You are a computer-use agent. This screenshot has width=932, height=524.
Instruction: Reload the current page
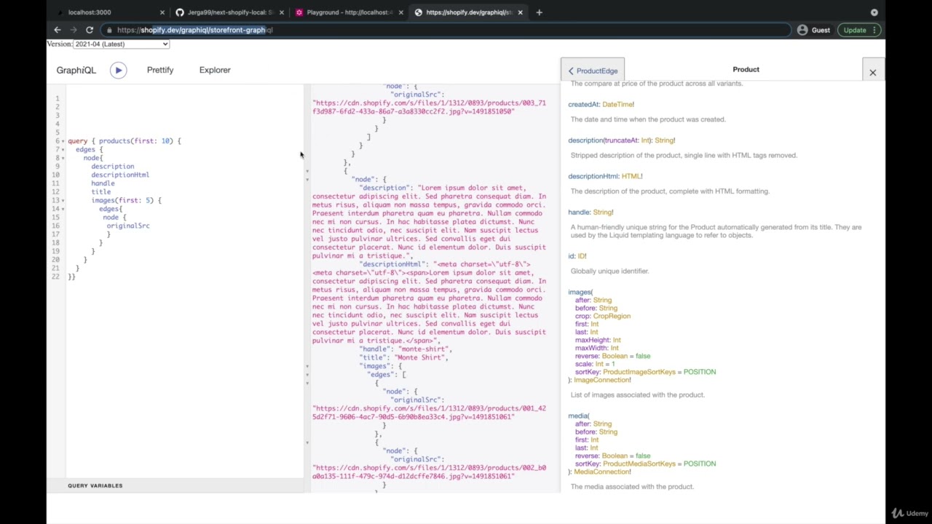click(x=90, y=30)
